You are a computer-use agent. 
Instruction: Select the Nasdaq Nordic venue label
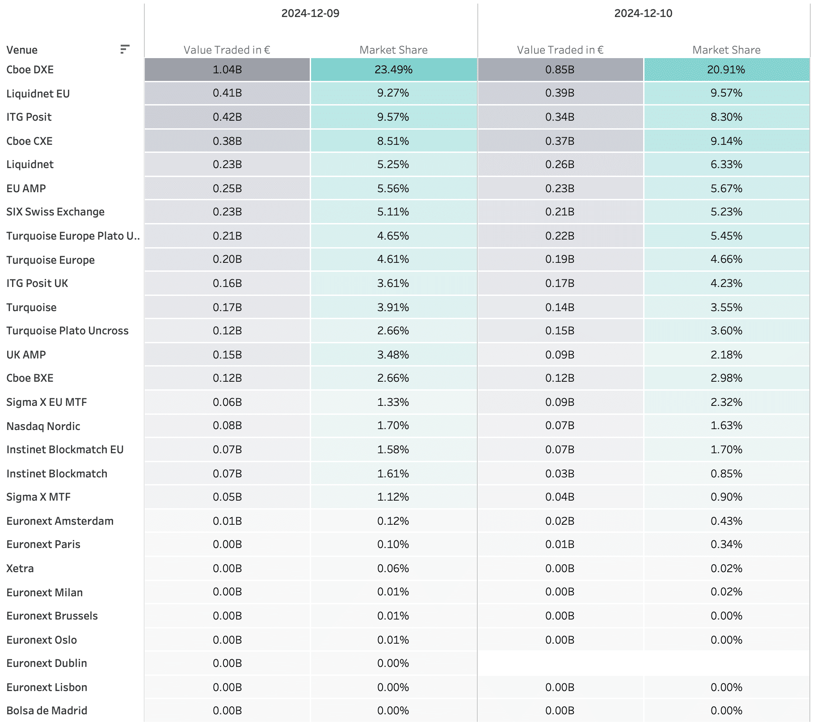click(43, 426)
